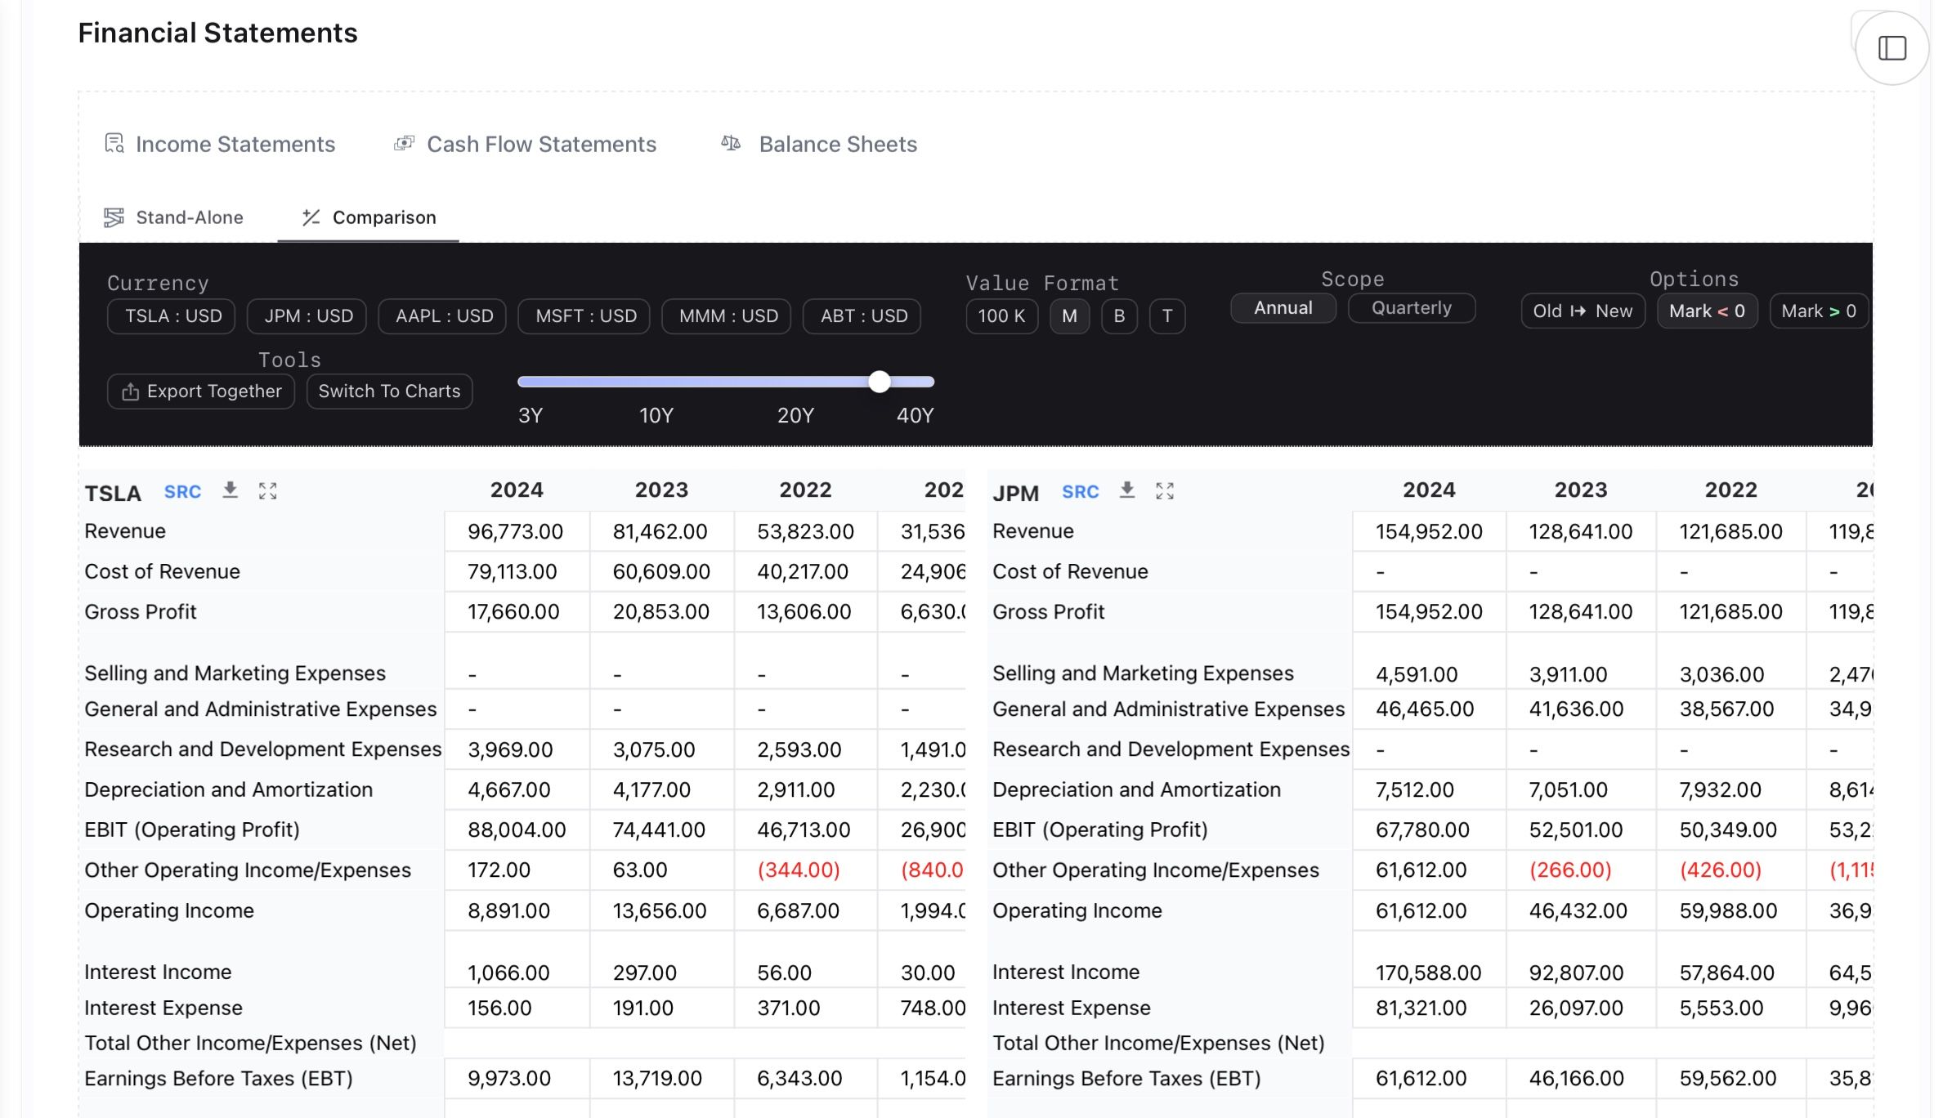Image resolution: width=1952 pixels, height=1118 pixels.
Task: Toggle the sidebar panel icon
Action: click(x=1892, y=48)
